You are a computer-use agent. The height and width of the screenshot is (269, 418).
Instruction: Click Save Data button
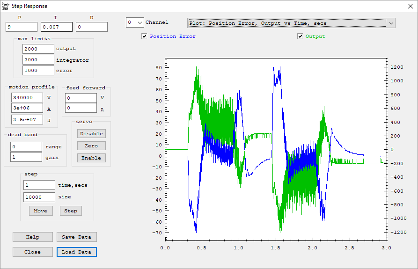tap(76, 237)
